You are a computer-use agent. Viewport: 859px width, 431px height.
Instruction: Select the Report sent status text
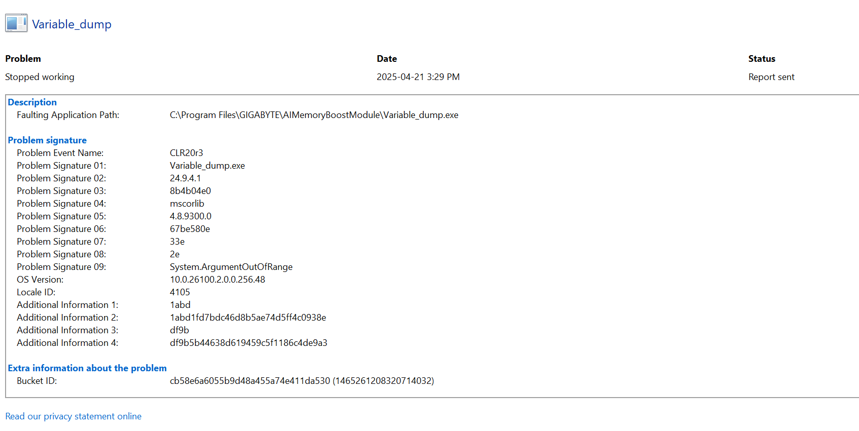coord(771,77)
